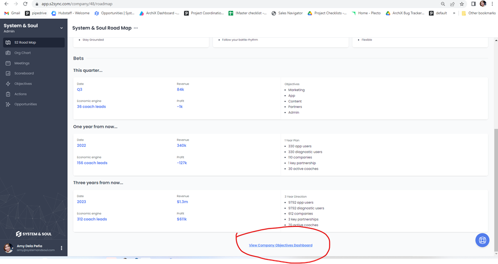Edit the $1.3m revenue value
The height and width of the screenshot is (264, 498).
coord(182,201)
